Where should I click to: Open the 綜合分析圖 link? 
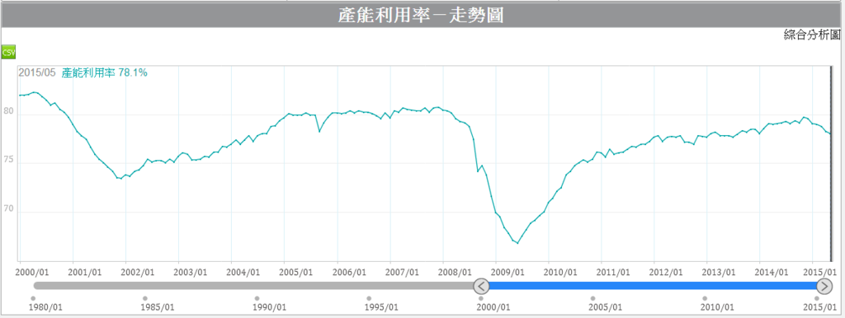point(812,35)
